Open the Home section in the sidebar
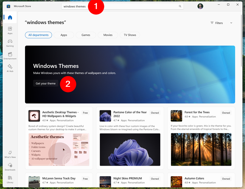 click(x=10, y=17)
